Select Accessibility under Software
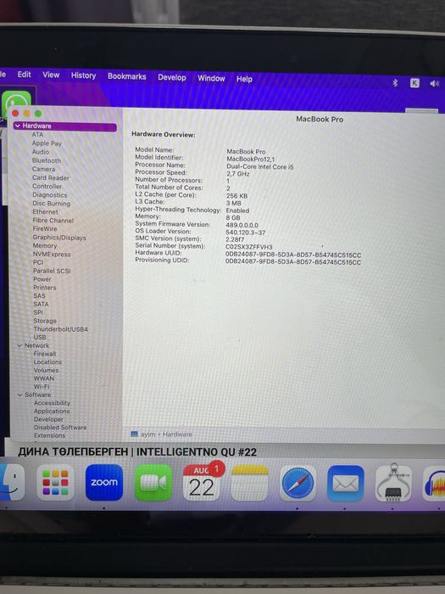 point(52,403)
